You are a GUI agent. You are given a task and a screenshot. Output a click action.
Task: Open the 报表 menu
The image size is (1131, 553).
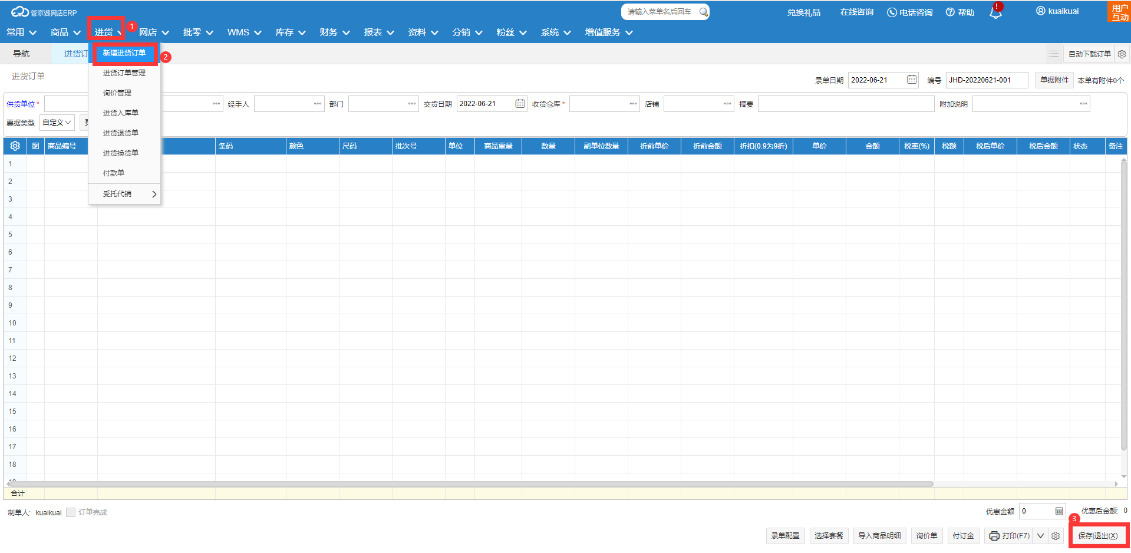coord(379,32)
